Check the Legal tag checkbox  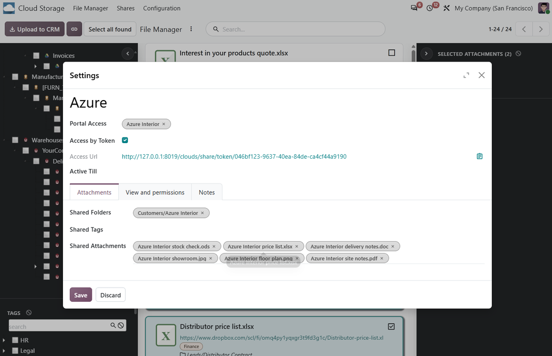point(15,351)
